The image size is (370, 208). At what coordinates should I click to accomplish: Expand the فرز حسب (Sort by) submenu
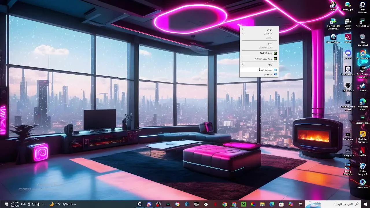(259, 34)
